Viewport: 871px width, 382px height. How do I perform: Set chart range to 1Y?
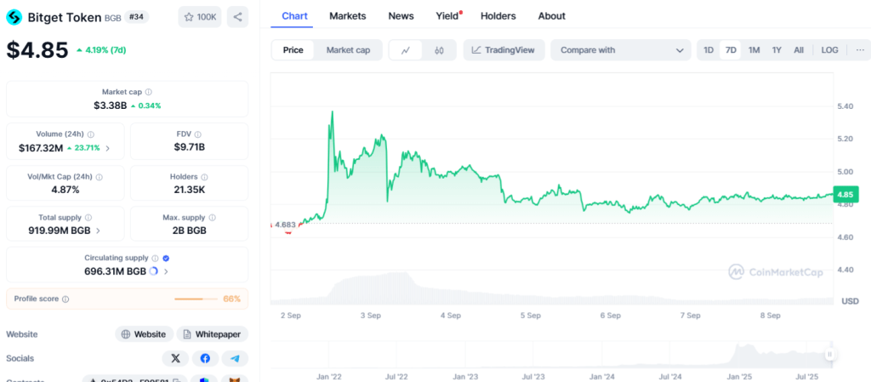777,50
